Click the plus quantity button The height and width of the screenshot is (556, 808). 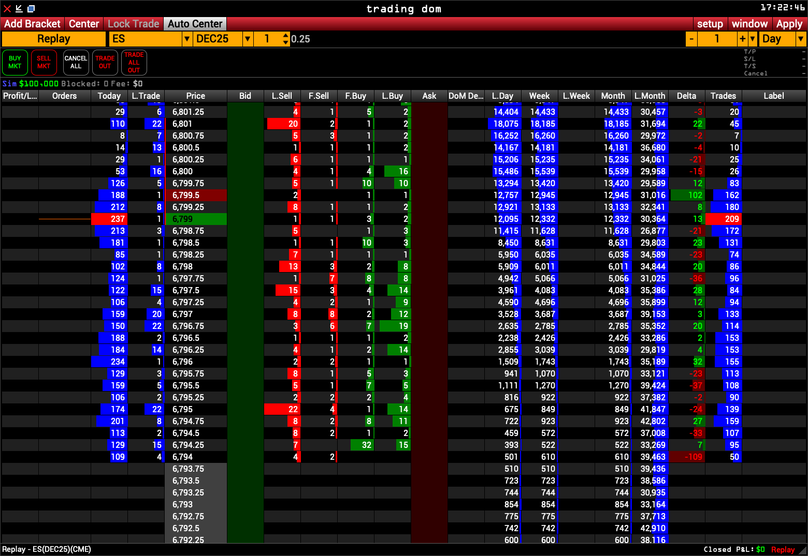click(742, 39)
